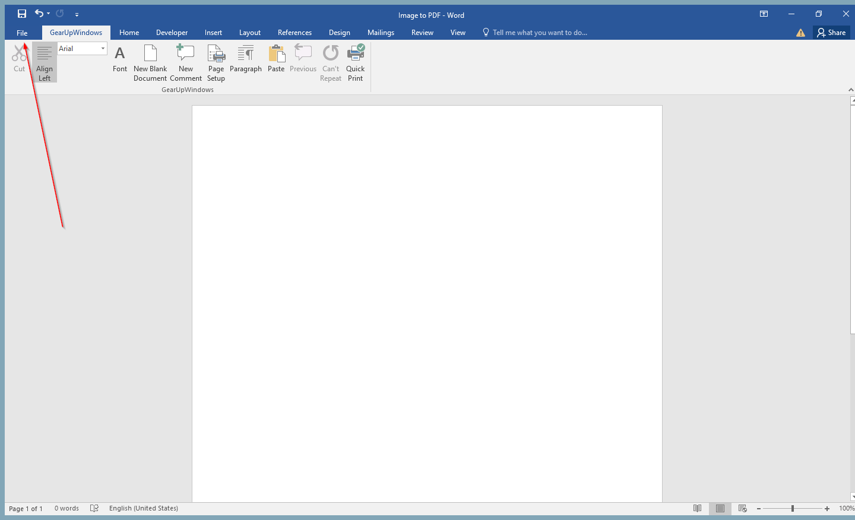Switch to Web Layout view
The height and width of the screenshot is (520, 855).
743,509
